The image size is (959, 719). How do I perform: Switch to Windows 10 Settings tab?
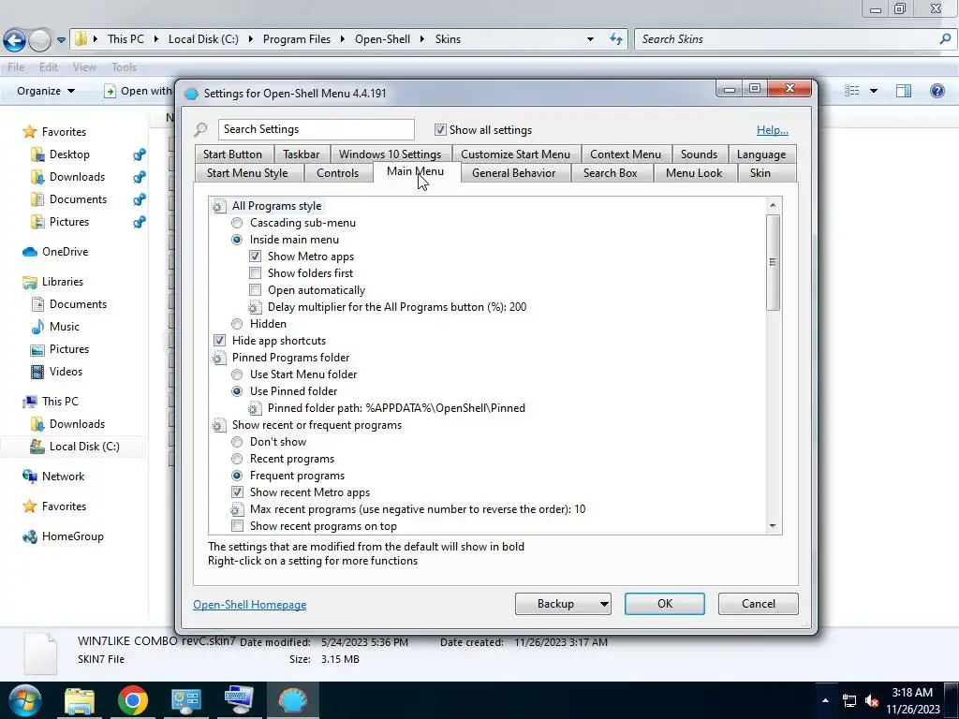click(x=391, y=154)
